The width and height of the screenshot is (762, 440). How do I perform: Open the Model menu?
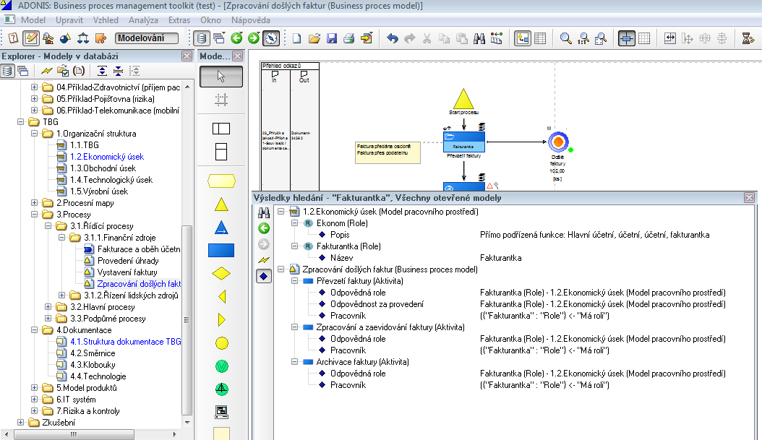pos(33,20)
